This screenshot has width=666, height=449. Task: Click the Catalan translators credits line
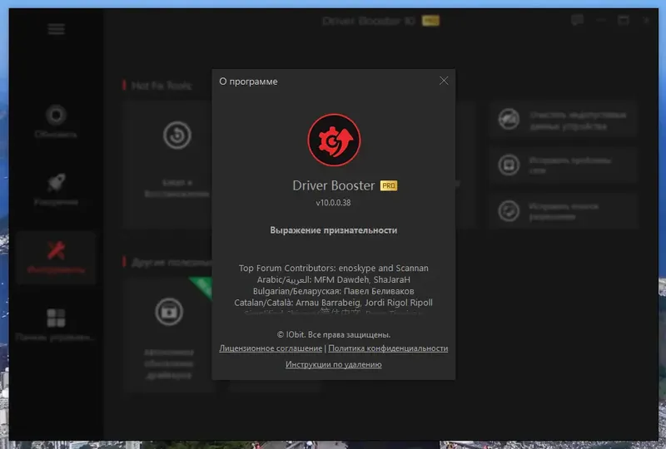click(x=334, y=302)
